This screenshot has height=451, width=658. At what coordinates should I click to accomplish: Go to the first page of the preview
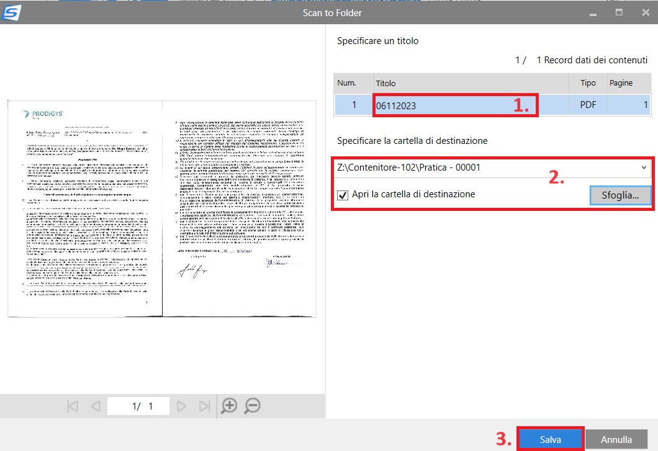(x=73, y=406)
